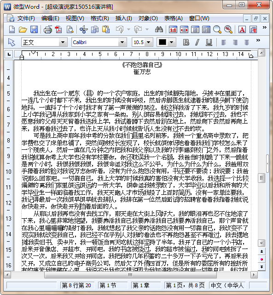Click the black text color swatch

(x=163, y=42)
